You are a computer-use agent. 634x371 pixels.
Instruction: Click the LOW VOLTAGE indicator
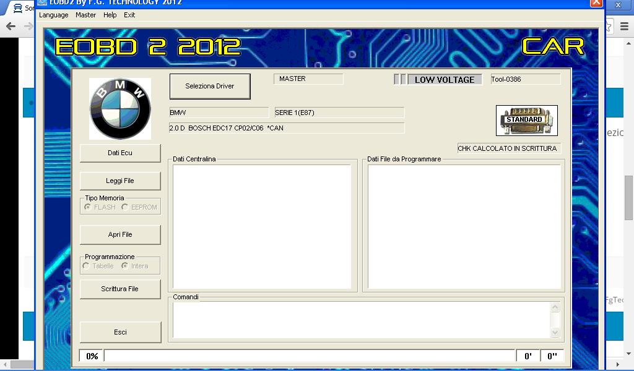point(445,80)
